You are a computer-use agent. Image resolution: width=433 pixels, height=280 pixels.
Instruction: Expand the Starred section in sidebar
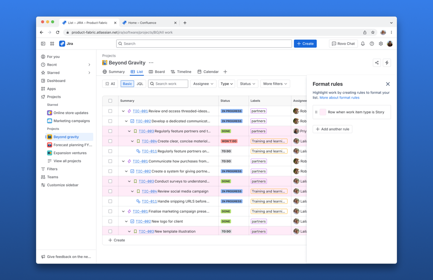tap(88, 72)
